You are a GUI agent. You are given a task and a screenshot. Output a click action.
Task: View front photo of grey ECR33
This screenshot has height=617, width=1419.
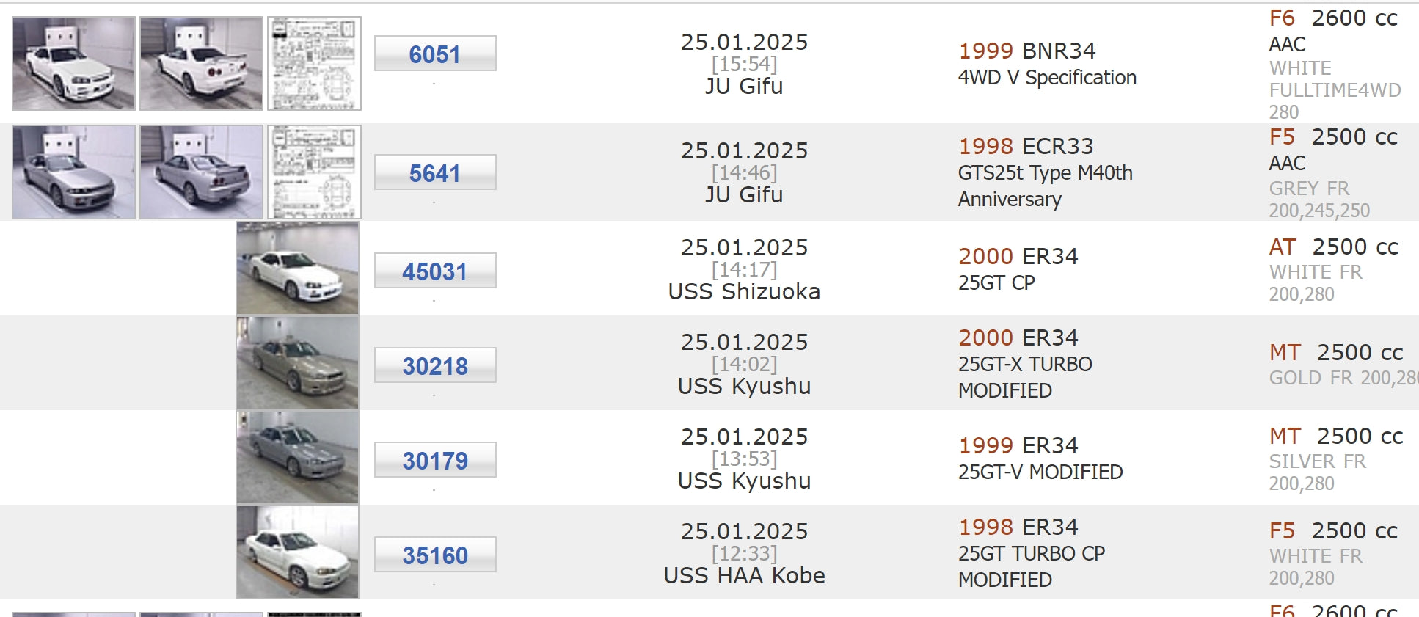click(x=73, y=172)
